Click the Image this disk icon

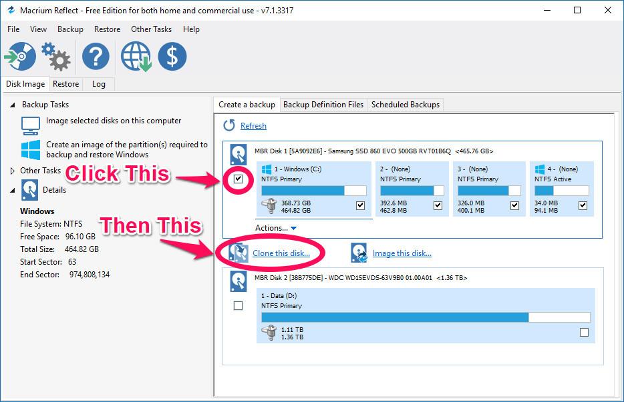point(359,253)
